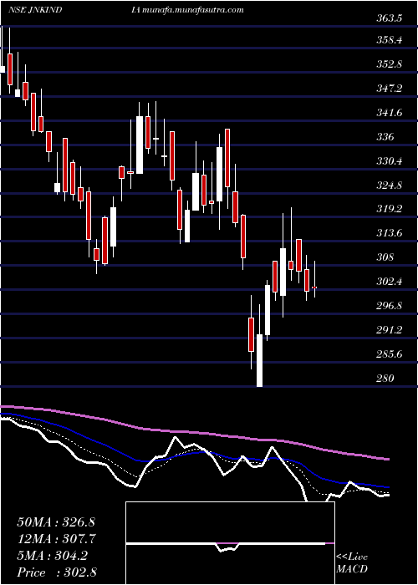The image size is (418, 585).
Task: Click the 12MA : 307.7 reading
Action: click(x=57, y=539)
